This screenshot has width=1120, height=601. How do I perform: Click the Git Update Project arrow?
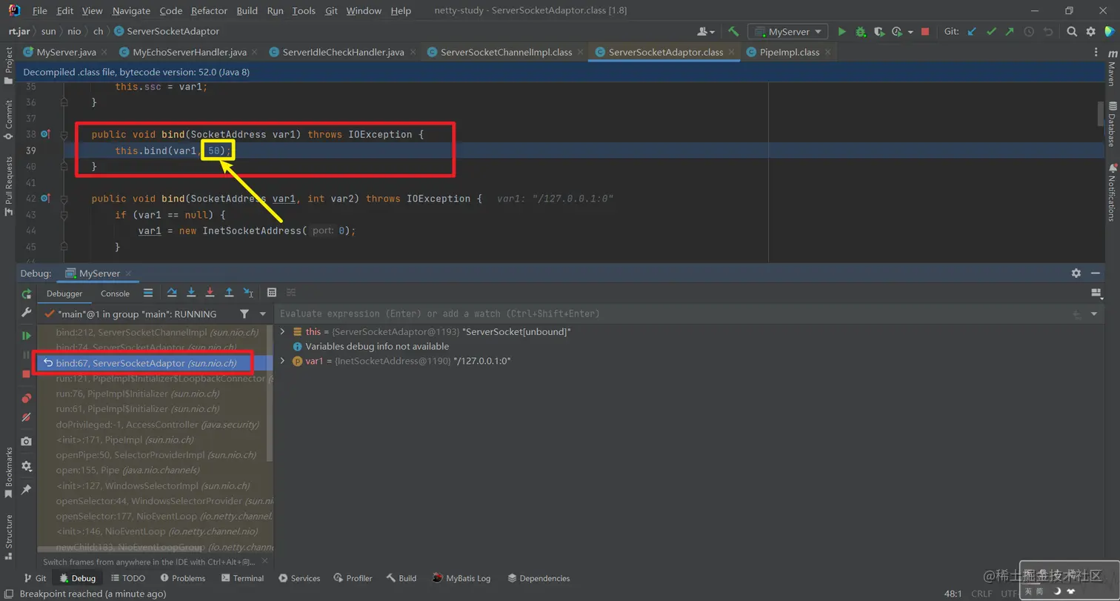[x=972, y=32]
